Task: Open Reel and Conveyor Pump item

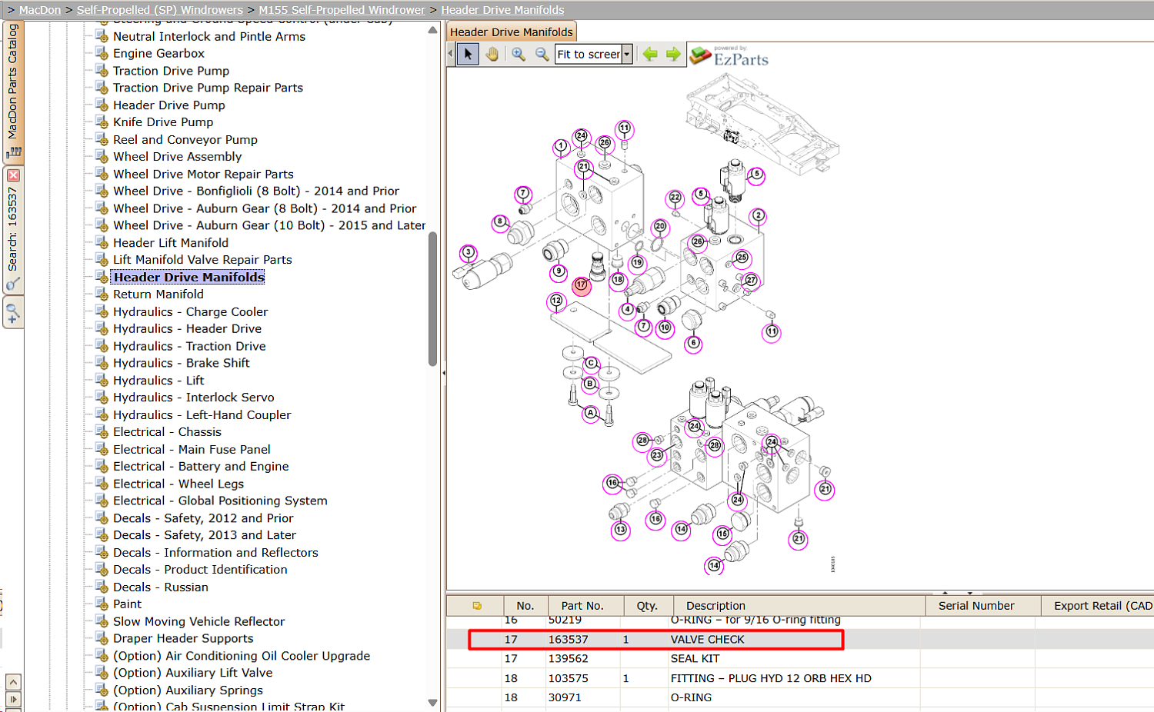Action: [185, 140]
